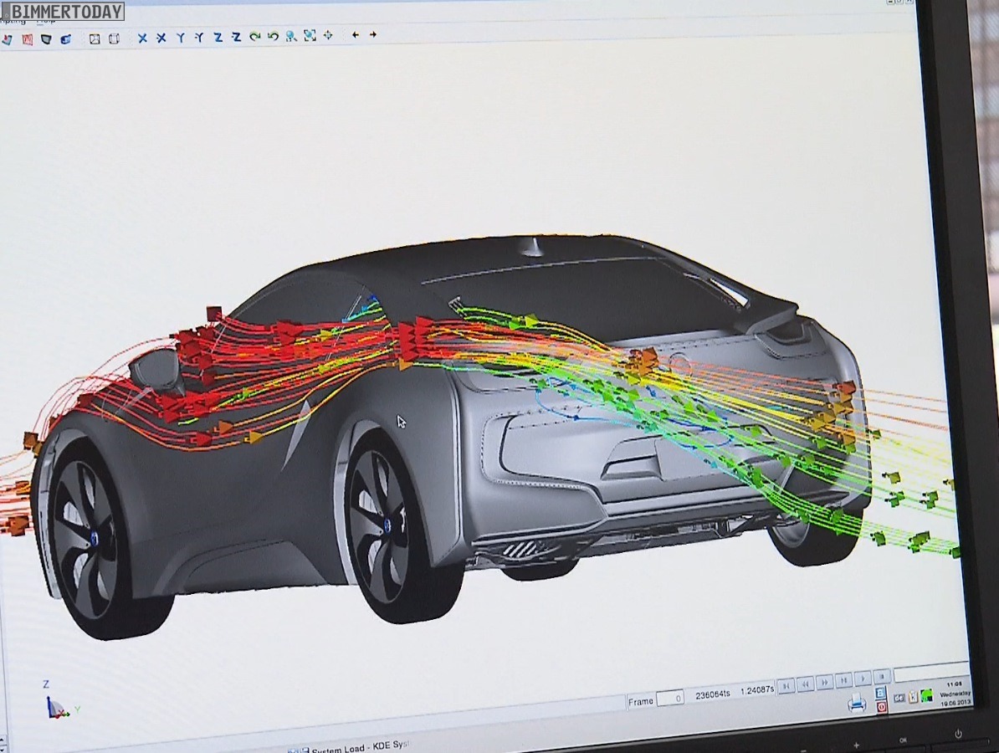This screenshot has width=999, height=753.
Task: Click the Frame number input field
Action: (x=670, y=698)
